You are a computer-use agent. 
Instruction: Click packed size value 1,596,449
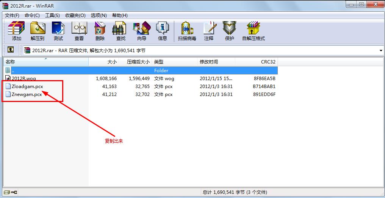click(x=139, y=79)
